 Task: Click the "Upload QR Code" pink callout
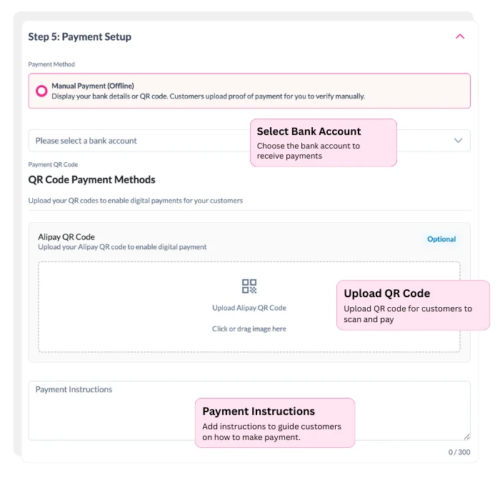click(x=412, y=305)
